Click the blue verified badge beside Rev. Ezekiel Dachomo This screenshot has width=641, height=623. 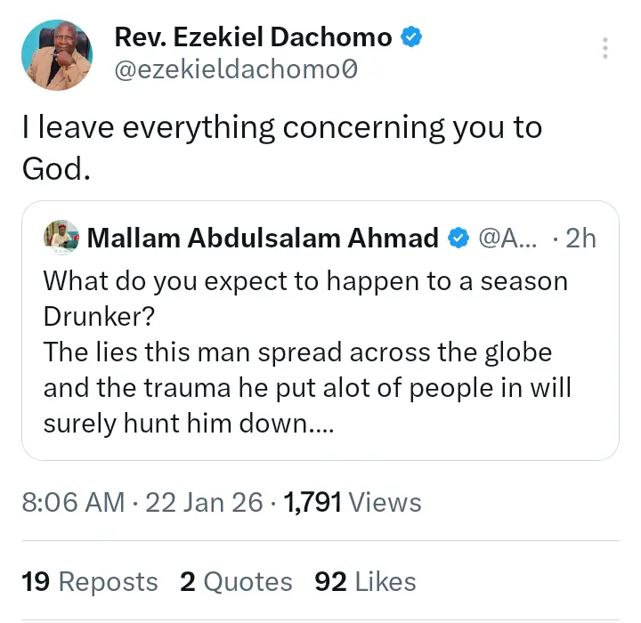click(411, 37)
